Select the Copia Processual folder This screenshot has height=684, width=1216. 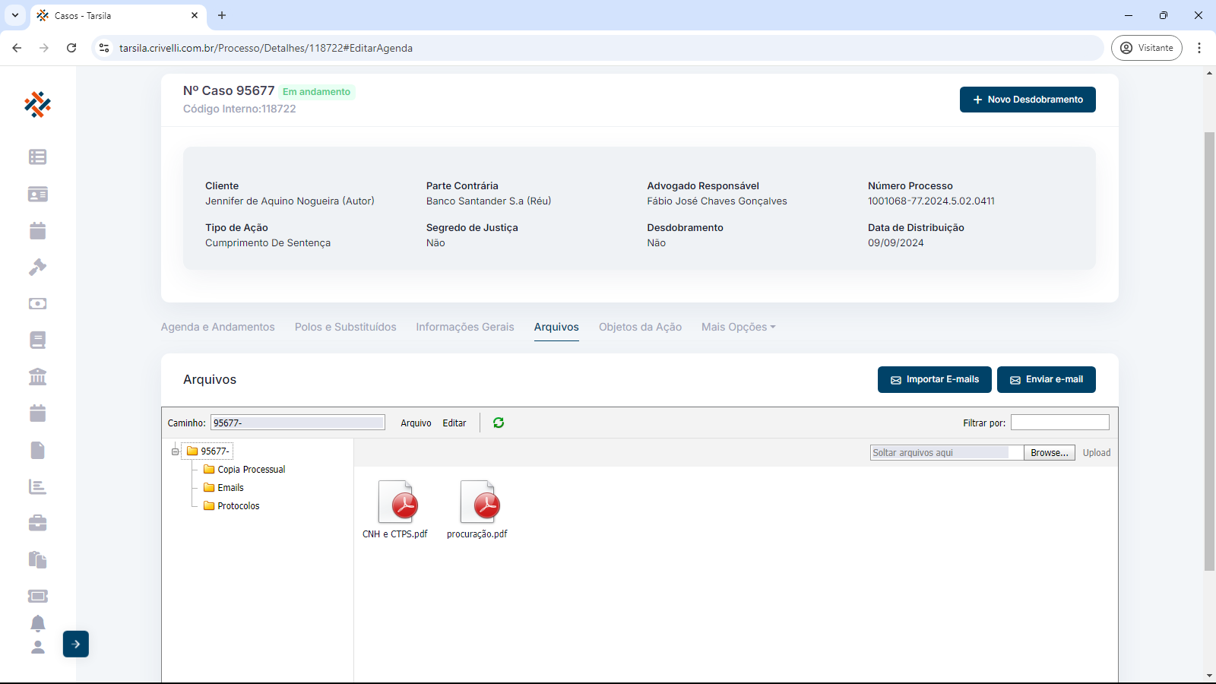coord(251,470)
